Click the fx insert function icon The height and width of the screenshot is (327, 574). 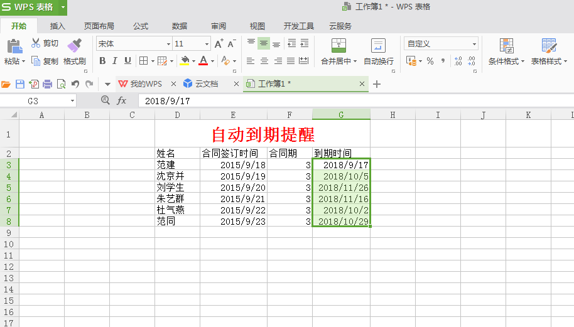122,100
